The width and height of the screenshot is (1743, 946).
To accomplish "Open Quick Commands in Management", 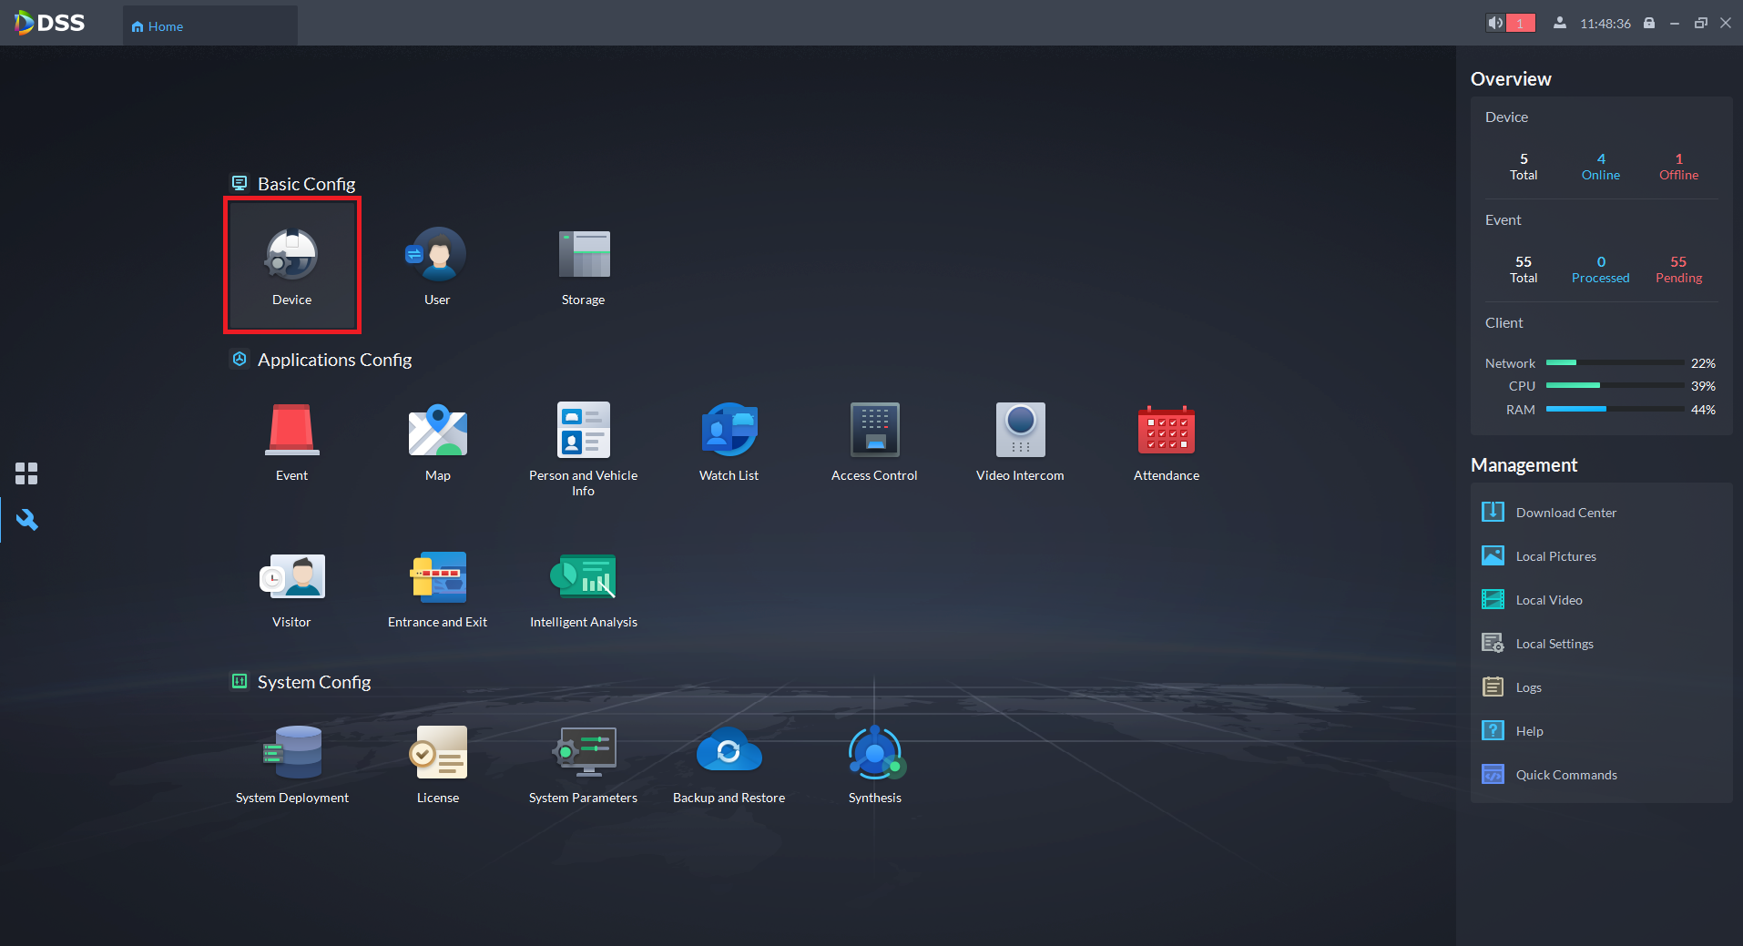I will click(x=1565, y=775).
